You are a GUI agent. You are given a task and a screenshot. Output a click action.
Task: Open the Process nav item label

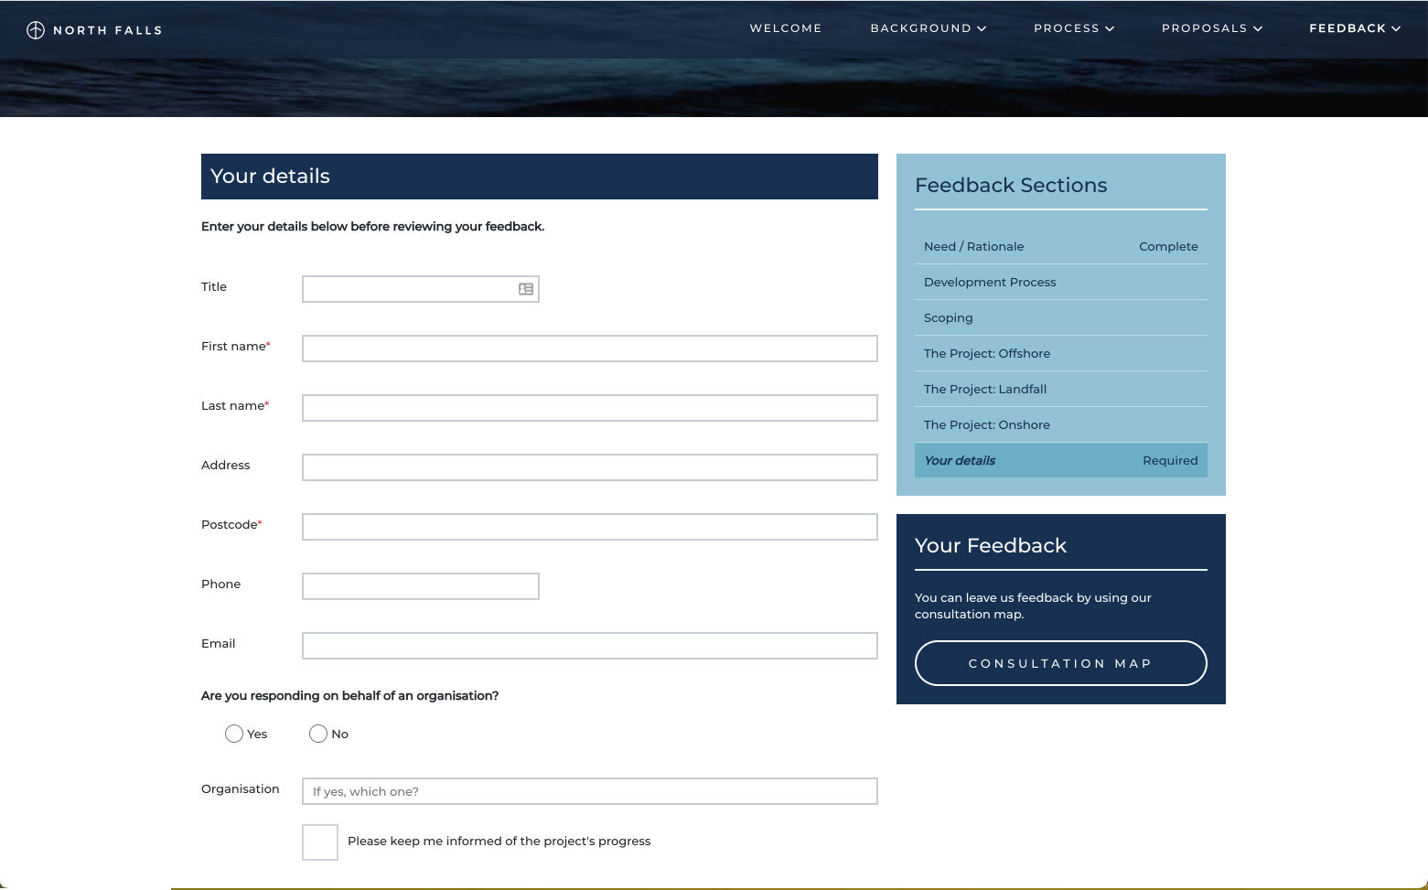[x=1067, y=28]
